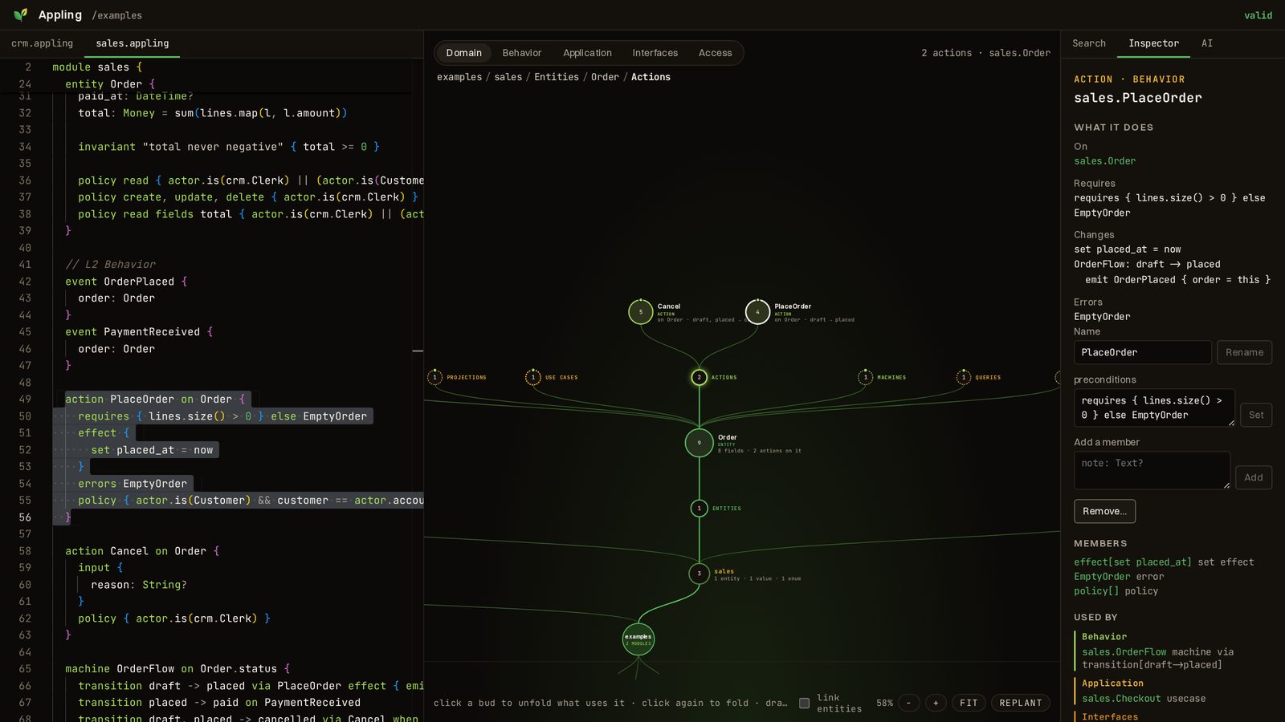Viewport: 1285px width, 722px height.
Task: Click the Cancel action node bud
Action: coord(640,312)
